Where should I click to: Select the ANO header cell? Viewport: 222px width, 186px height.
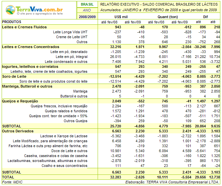(87, 10)
